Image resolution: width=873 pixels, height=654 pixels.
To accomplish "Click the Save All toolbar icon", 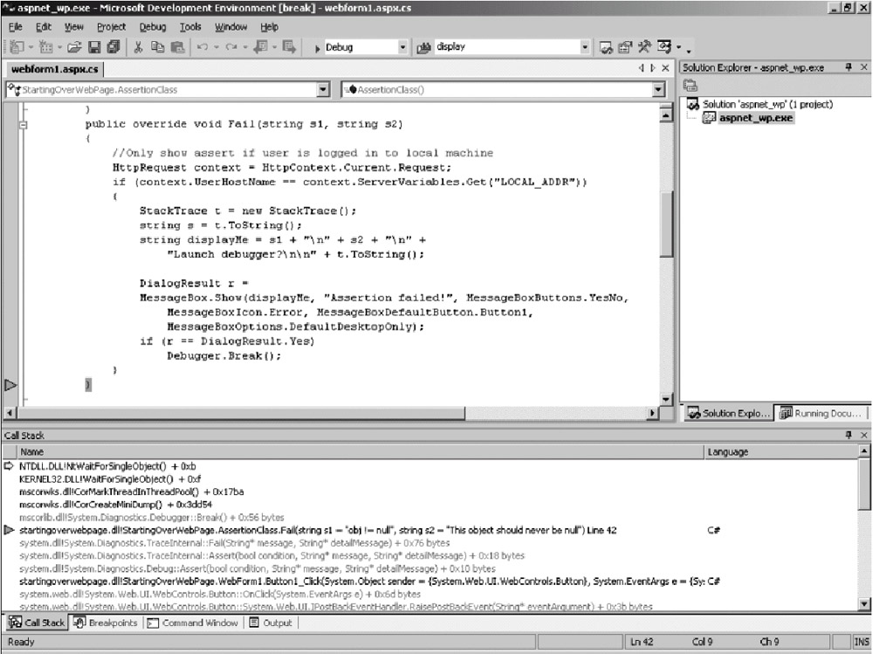I will click(113, 47).
